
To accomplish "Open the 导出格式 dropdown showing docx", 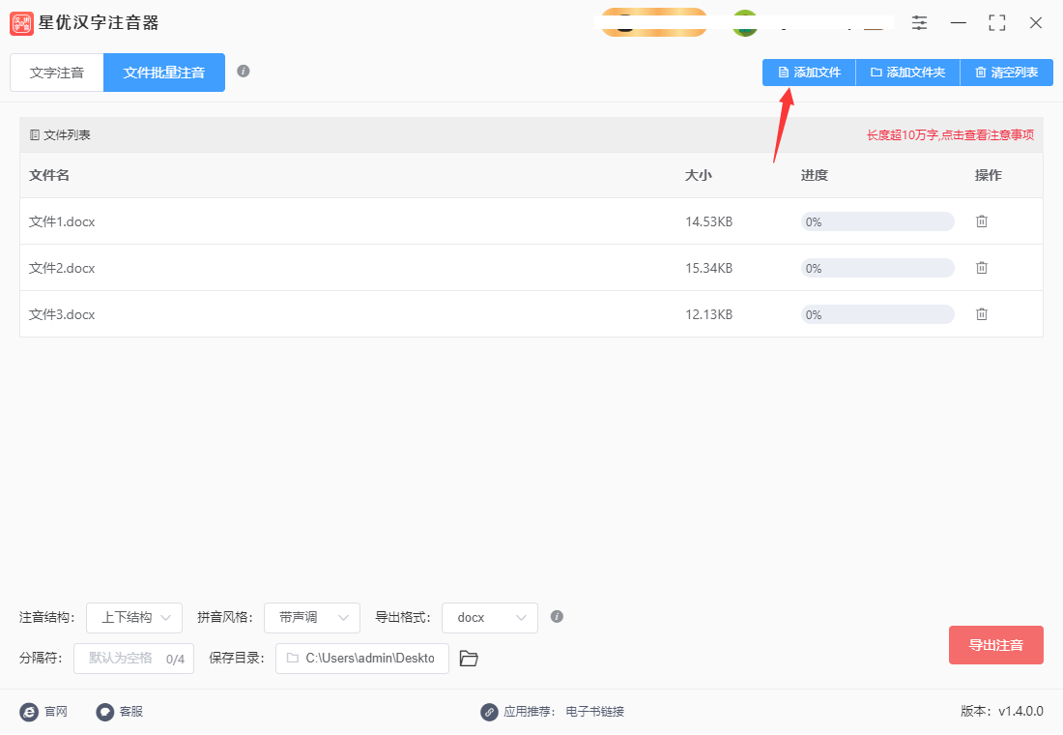I will 490,618.
